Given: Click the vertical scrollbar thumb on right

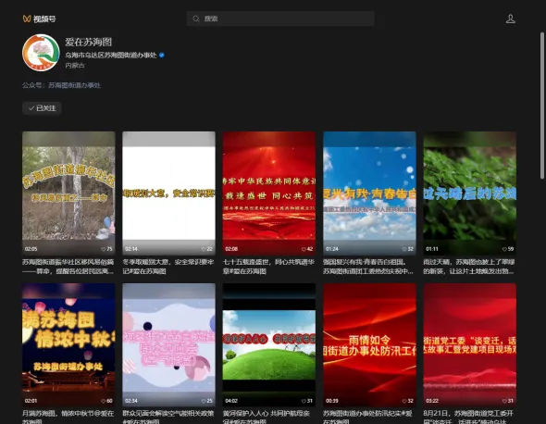Looking at the screenshot, I should pyautogui.click(x=542, y=106).
